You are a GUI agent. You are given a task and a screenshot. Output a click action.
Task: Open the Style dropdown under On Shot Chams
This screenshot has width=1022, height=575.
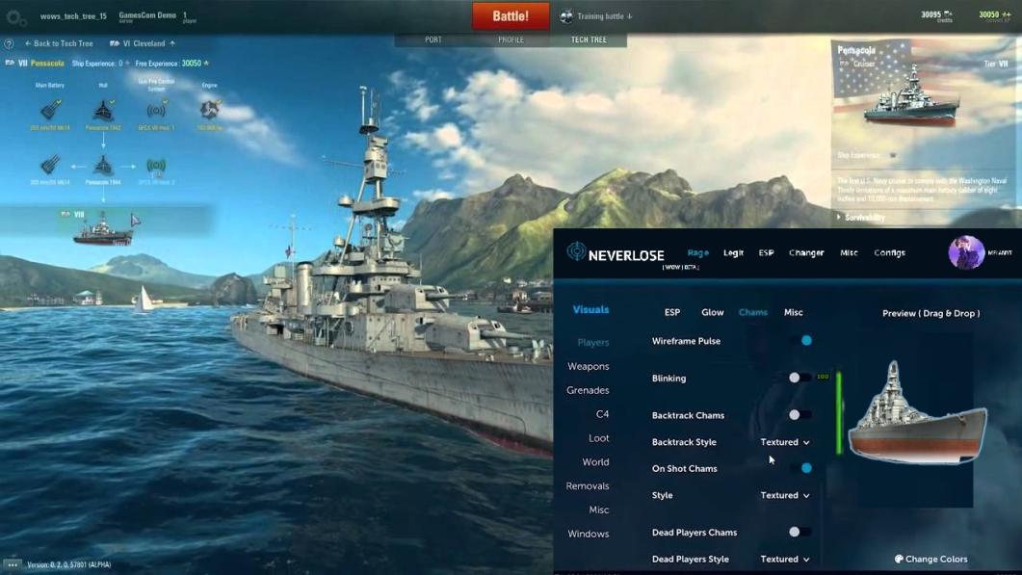coord(785,495)
